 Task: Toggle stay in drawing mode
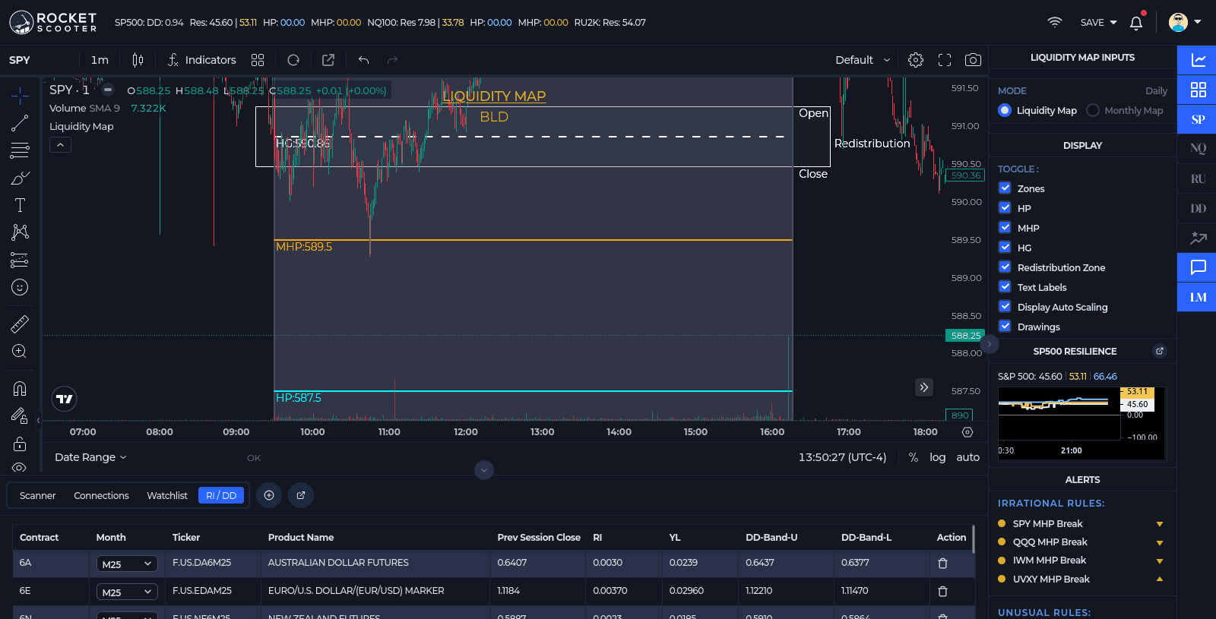20,416
